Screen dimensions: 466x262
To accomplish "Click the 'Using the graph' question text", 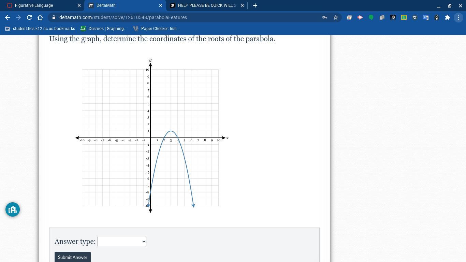I will pyautogui.click(x=162, y=39).
